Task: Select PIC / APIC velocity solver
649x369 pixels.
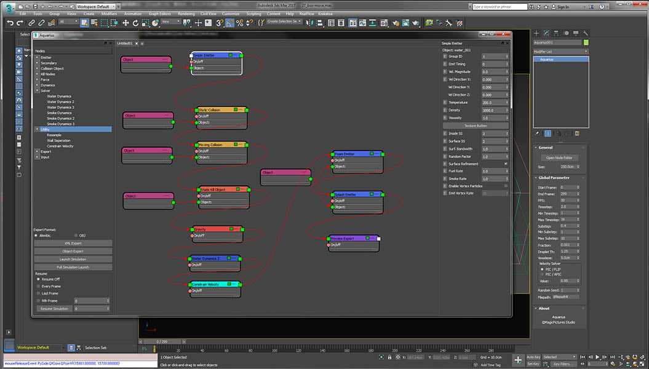Action: [541, 274]
